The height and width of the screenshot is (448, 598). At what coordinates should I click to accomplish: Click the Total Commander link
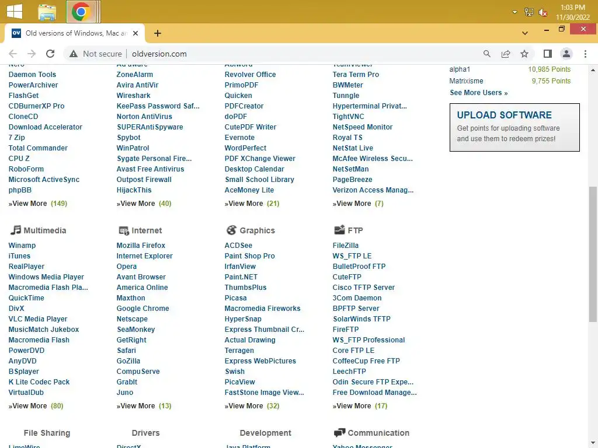(x=38, y=148)
